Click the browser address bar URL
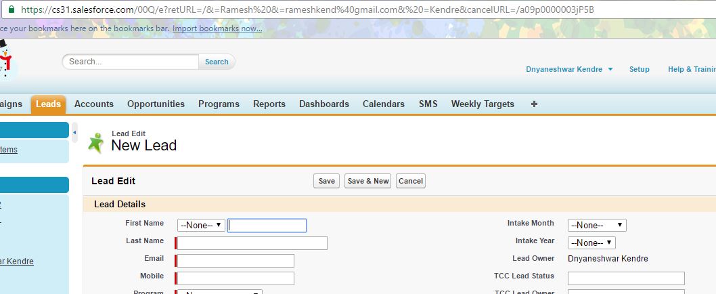 (x=307, y=9)
